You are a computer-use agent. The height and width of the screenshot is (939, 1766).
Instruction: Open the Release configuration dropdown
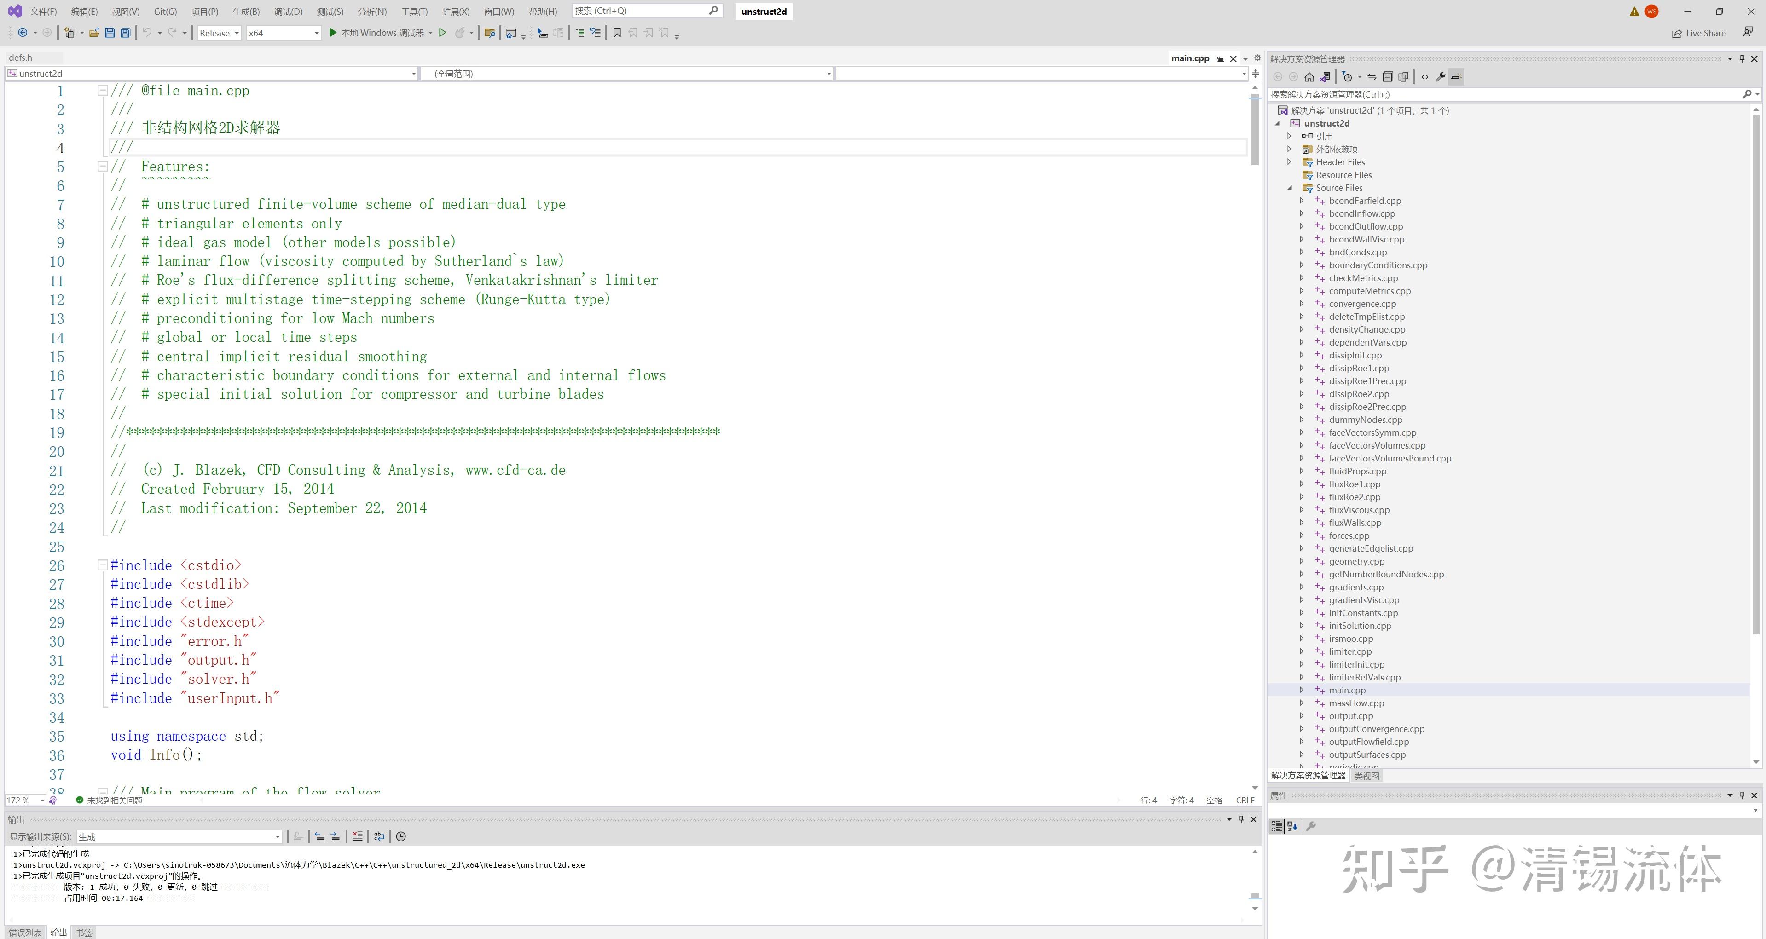pos(220,33)
